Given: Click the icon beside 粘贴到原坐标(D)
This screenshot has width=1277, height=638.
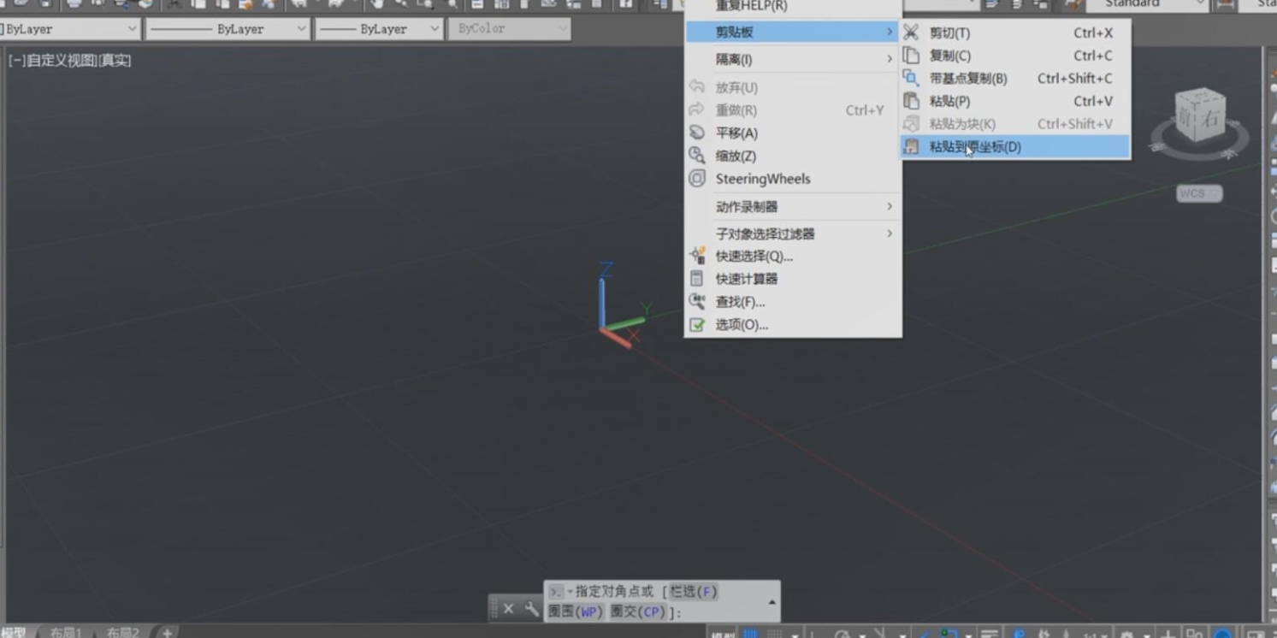Looking at the screenshot, I should tap(912, 146).
